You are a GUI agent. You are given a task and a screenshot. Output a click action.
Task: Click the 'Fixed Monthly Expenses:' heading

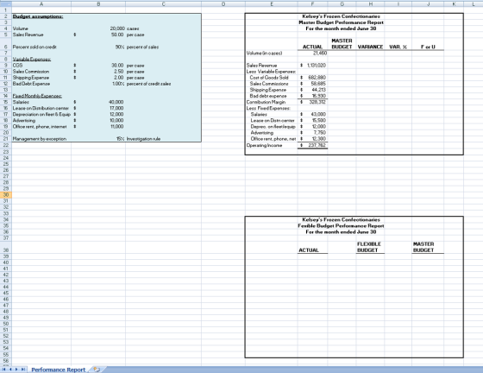coord(37,96)
